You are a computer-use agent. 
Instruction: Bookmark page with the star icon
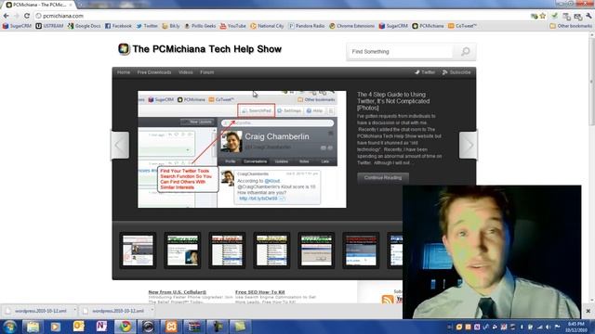tap(543, 16)
